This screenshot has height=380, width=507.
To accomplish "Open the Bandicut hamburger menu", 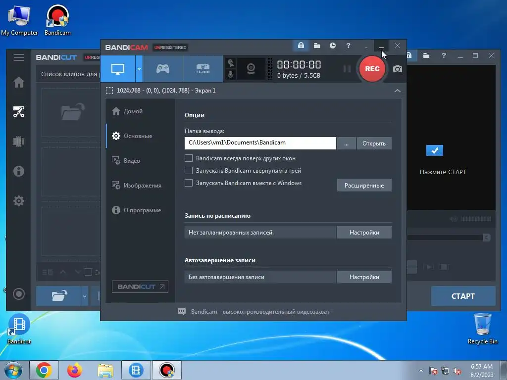I will click(19, 57).
